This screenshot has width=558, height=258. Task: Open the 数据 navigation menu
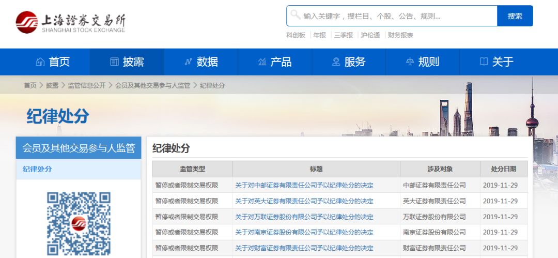tap(201, 62)
